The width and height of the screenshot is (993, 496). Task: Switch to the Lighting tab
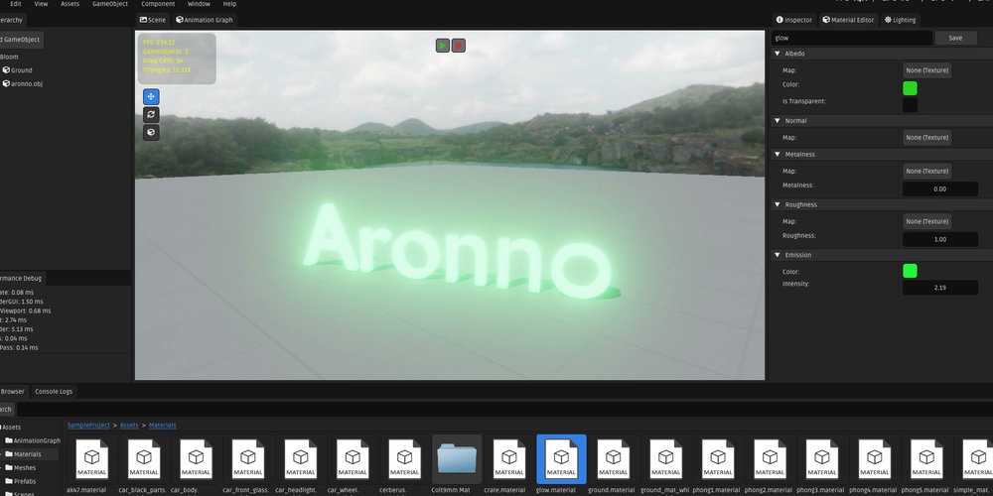tap(900, 20)
